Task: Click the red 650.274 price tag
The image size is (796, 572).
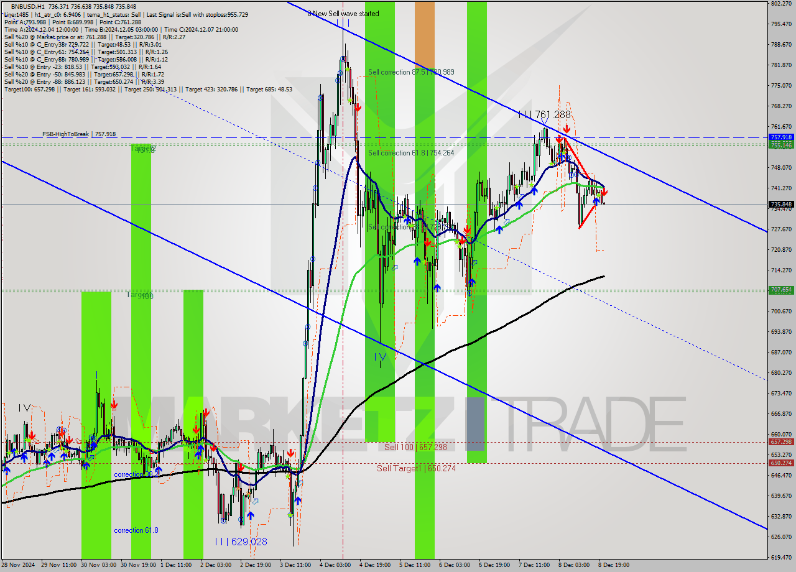Action: pyautogui.click(x=781, y=463)
